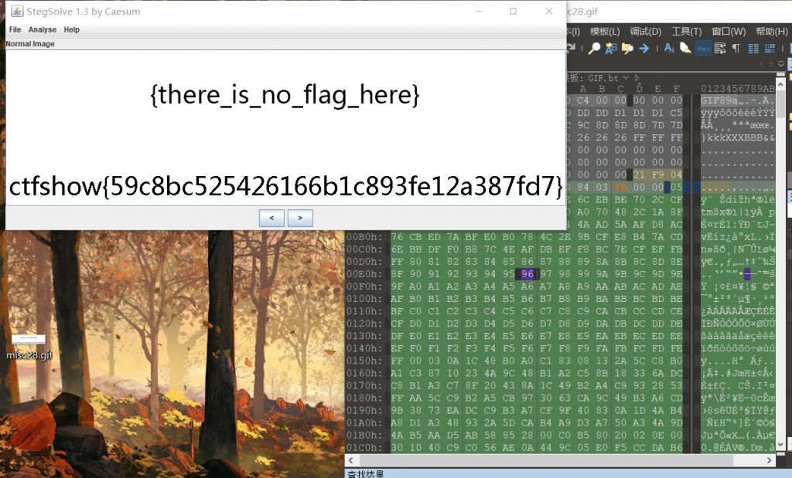The width and height of the screenshot is (792, 478).
Task: Open the Analyse menu in StegSolve
Action: [x=42, y=29]
